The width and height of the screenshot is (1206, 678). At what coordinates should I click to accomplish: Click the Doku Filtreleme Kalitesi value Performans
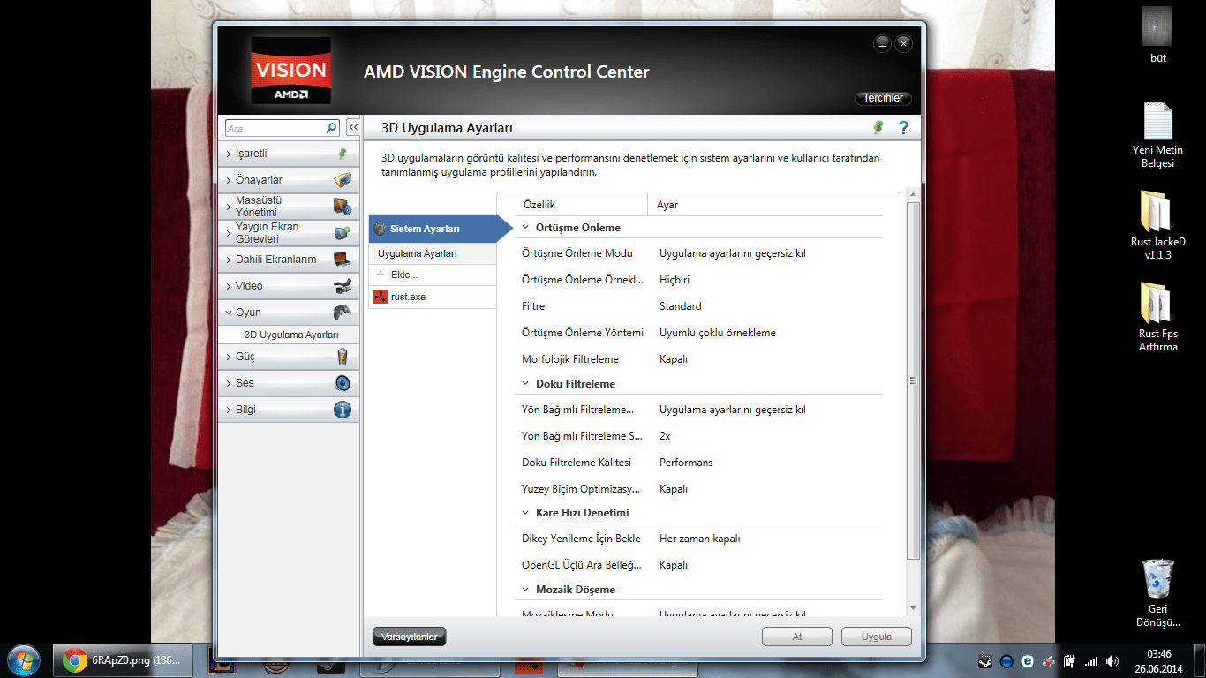point(686,463)
